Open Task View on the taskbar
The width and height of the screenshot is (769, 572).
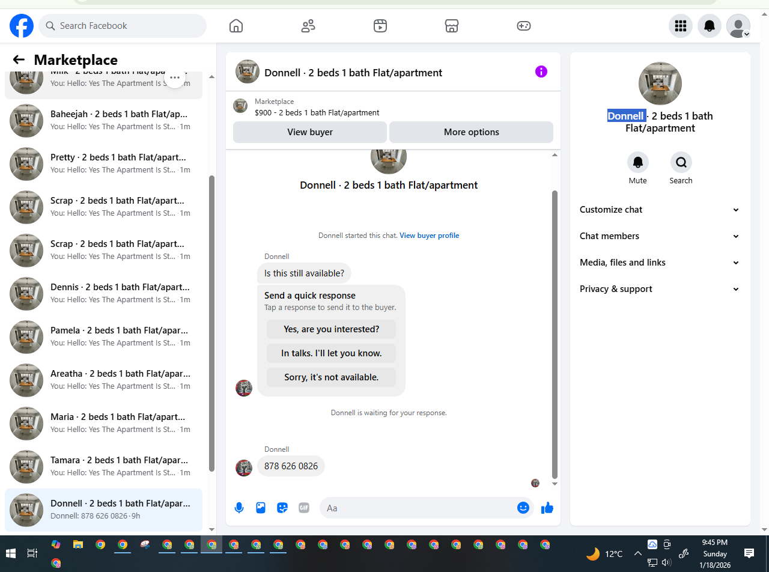pyautogui.click(x=32, y=553)
